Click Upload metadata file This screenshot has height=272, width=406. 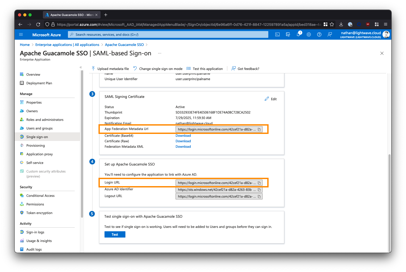coord(110,69)
